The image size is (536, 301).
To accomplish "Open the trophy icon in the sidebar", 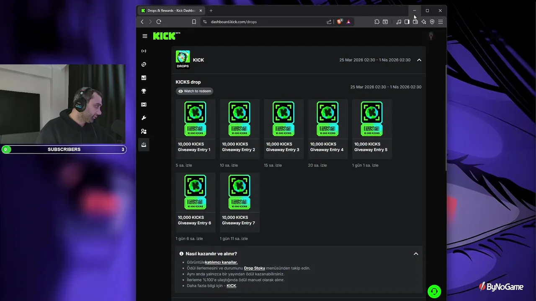I will coord(144,91).
